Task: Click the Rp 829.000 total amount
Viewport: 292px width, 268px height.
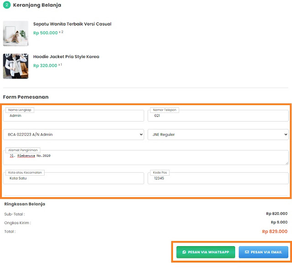Action: point(275,231)
